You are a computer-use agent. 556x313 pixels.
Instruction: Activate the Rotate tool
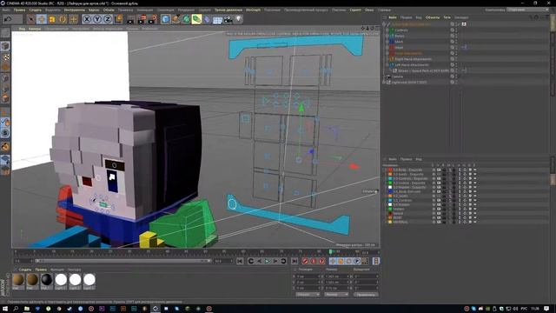tap(63, 19)
